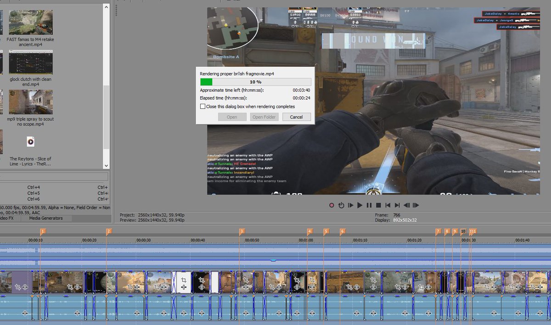Click timeline marker 5

pyautogui.click(x=326, y=231)
